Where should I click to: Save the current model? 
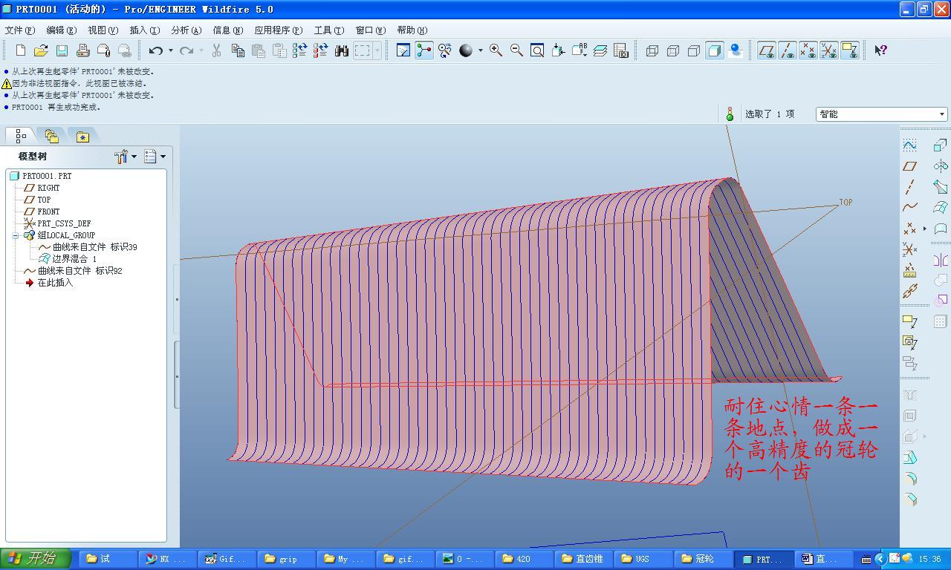click(62, 50)
